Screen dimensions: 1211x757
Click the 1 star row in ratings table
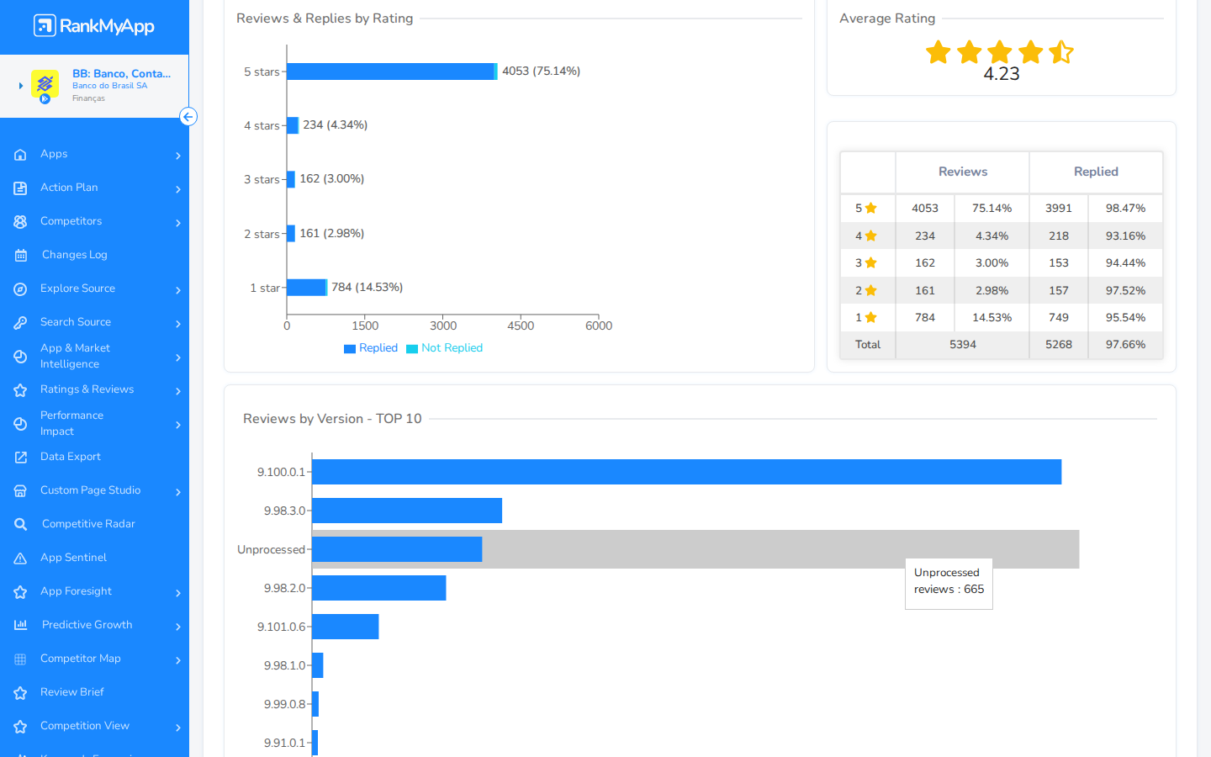point(1002,317)
